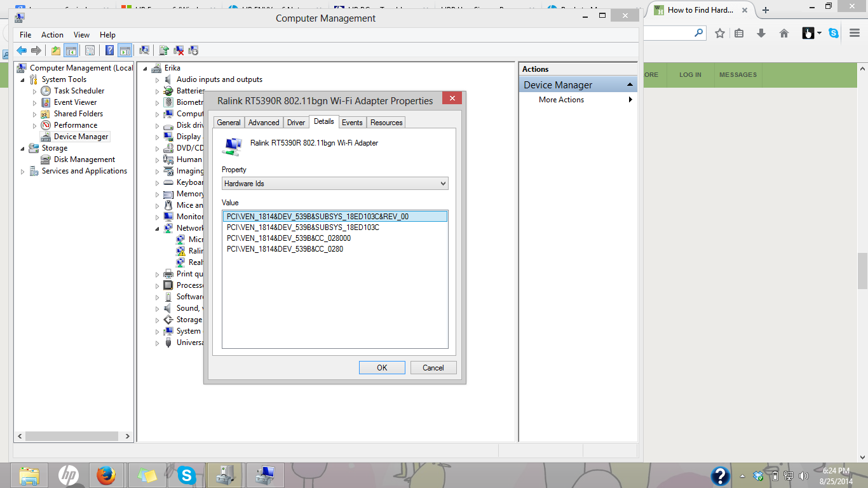The height and width of the screenshot is (488, 868).
Task: Open Firefox bookmarks list icon
Action: pos(739,33)
